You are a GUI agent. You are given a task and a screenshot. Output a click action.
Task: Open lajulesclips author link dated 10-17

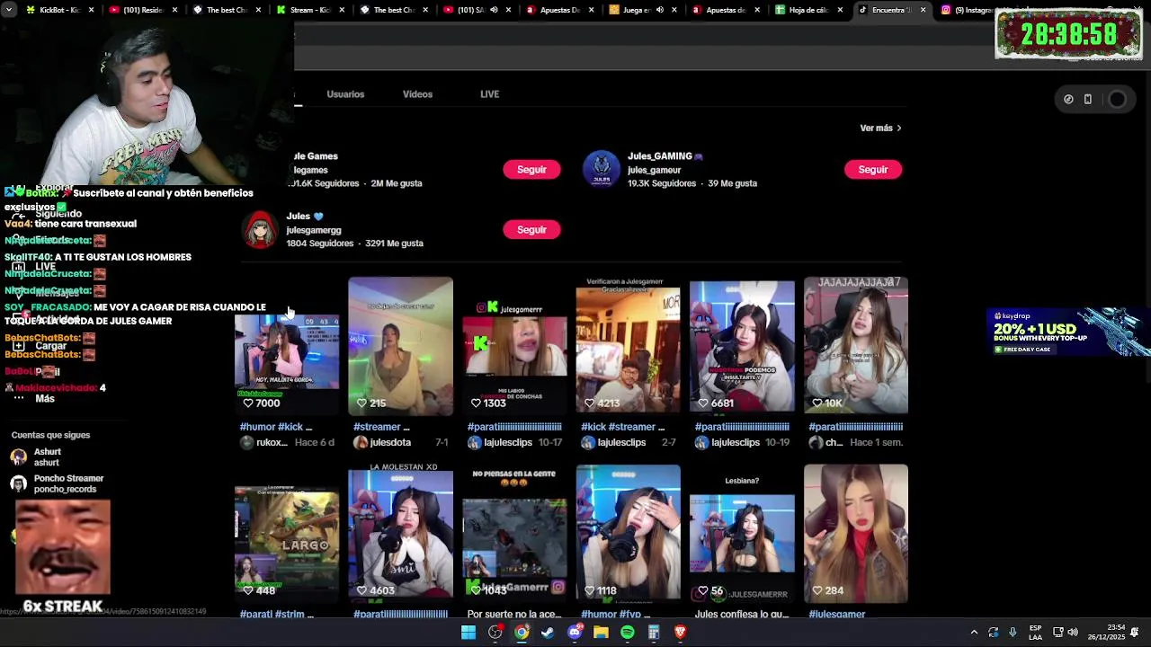[500, 442]
